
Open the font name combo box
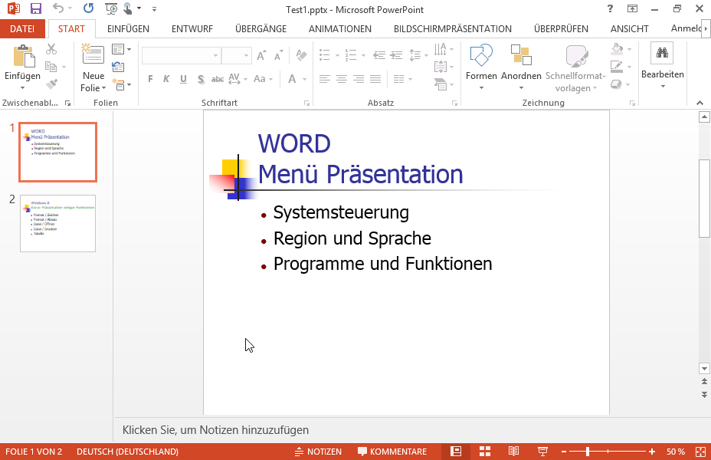click(181, 55)
